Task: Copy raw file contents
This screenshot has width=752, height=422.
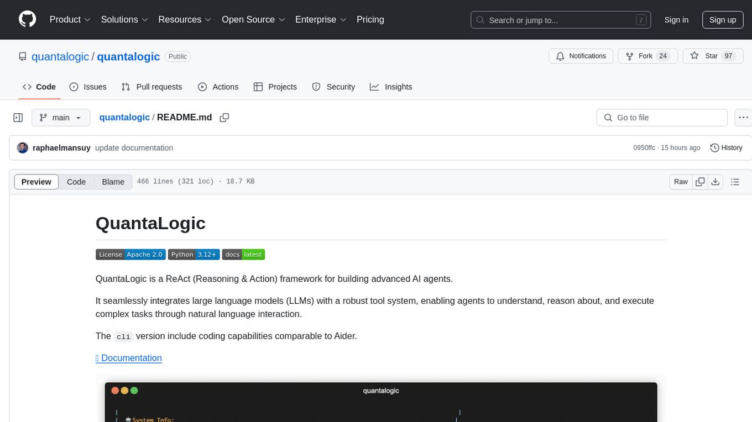Action: 701,182
